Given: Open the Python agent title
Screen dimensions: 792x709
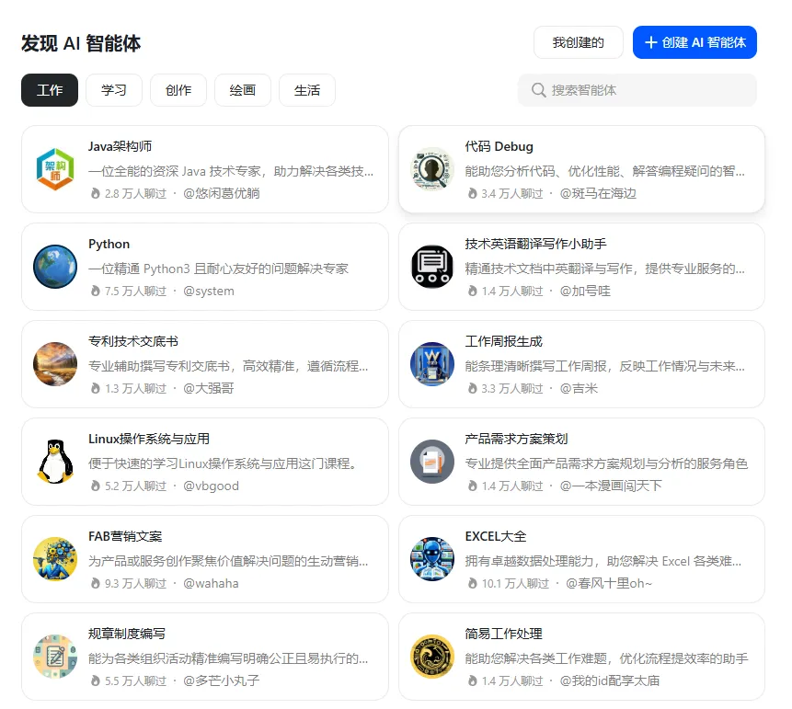Looking at the screenshot, I should pyautogui.click(x=109, y=244).
